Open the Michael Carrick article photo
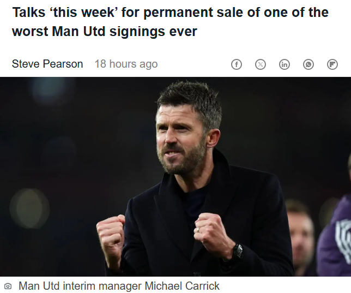Image resolution: width=351 pixels, height=293 pixels. tap(175, 176)
